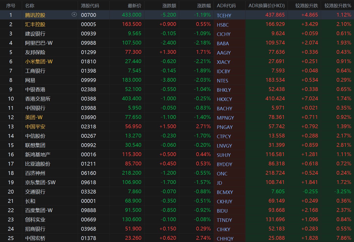
Task: Select the HSBC ADR code
Action: point(223,25)
